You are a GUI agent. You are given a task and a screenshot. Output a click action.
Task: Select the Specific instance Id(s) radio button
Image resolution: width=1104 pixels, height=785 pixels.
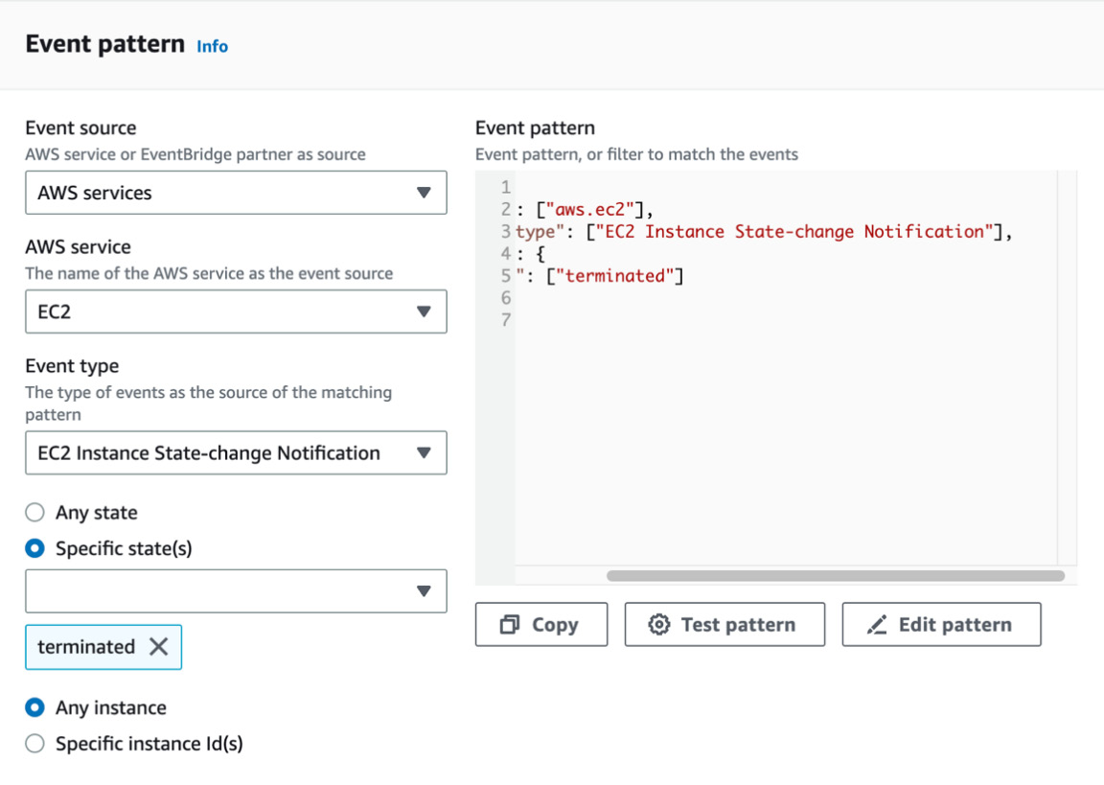click(34, 743)
